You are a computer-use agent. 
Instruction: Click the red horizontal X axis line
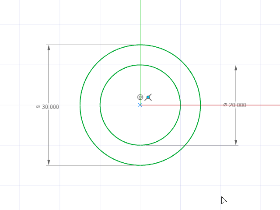[x=211, y=105]
